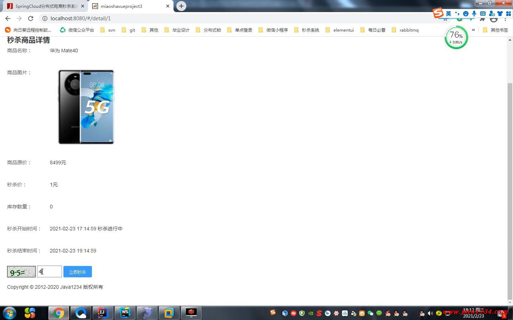The width and height of the screenshot is (513, 320).
Task: Open the red monitor app in taskbar
Action: click(x=191, y=313)
